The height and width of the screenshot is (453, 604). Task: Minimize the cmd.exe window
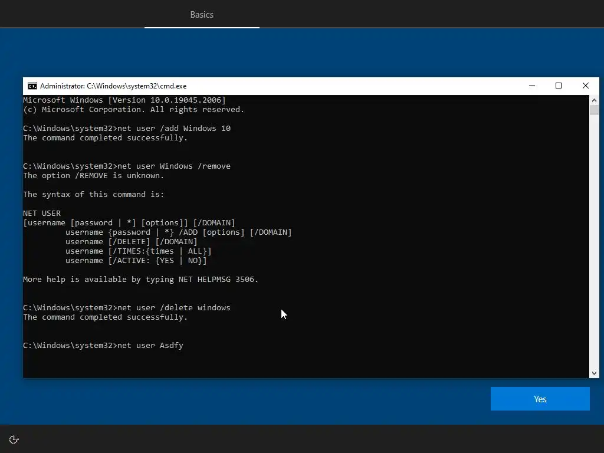(532, 86)
